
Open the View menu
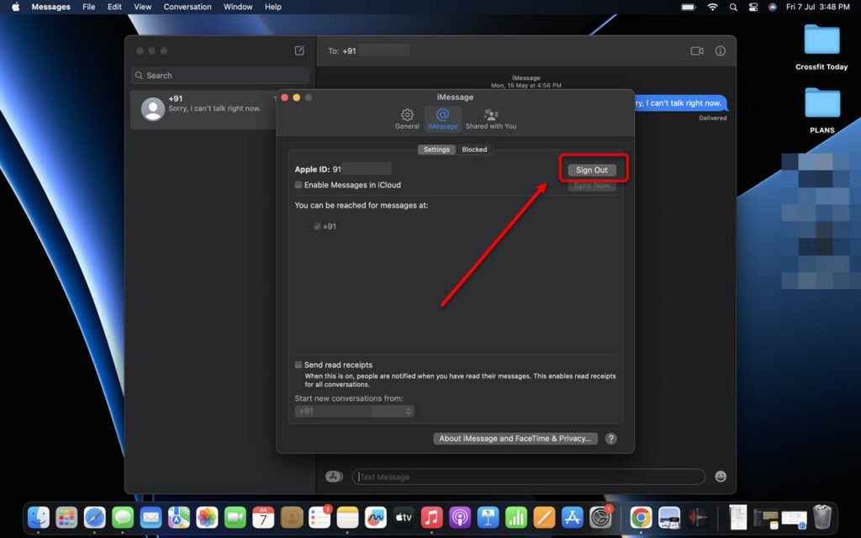(142, 7)
